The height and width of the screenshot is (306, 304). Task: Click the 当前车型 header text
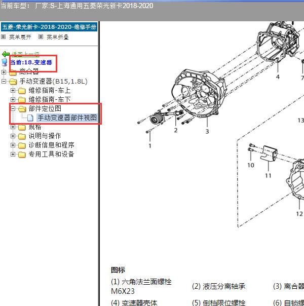[x=77, y=6]
